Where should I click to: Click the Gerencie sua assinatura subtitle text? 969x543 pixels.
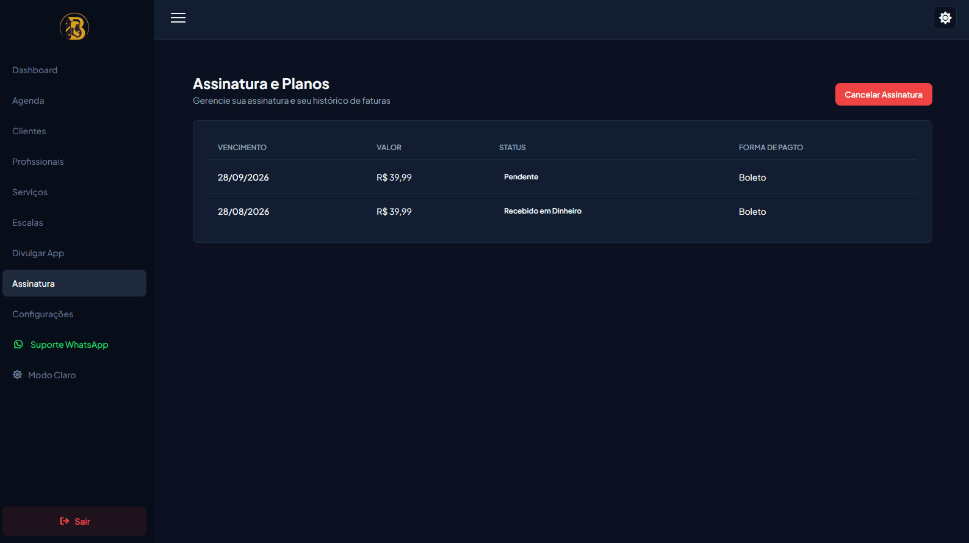pyautogui.click(x=292, y=101)
